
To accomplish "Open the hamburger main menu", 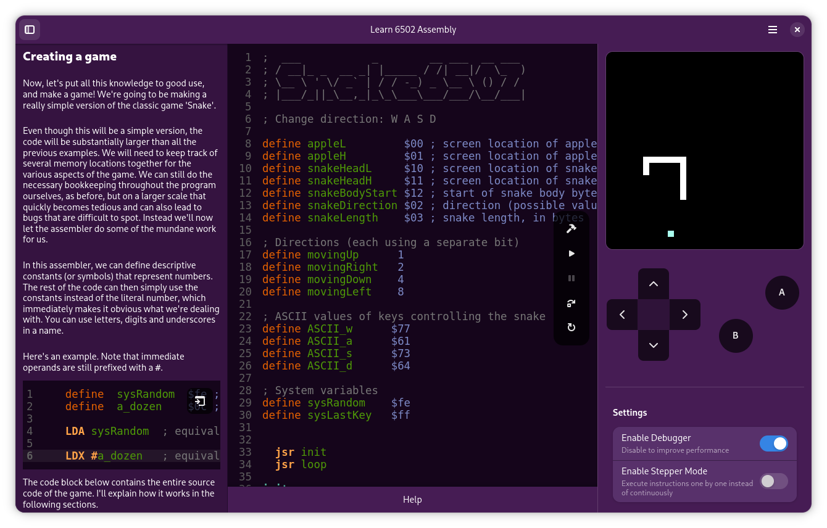I will click(x=772, y=30).
